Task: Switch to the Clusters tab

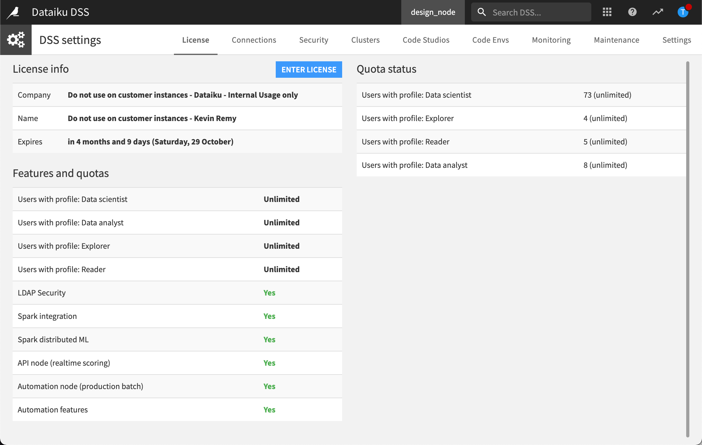Action: click(x=365, y=40)
